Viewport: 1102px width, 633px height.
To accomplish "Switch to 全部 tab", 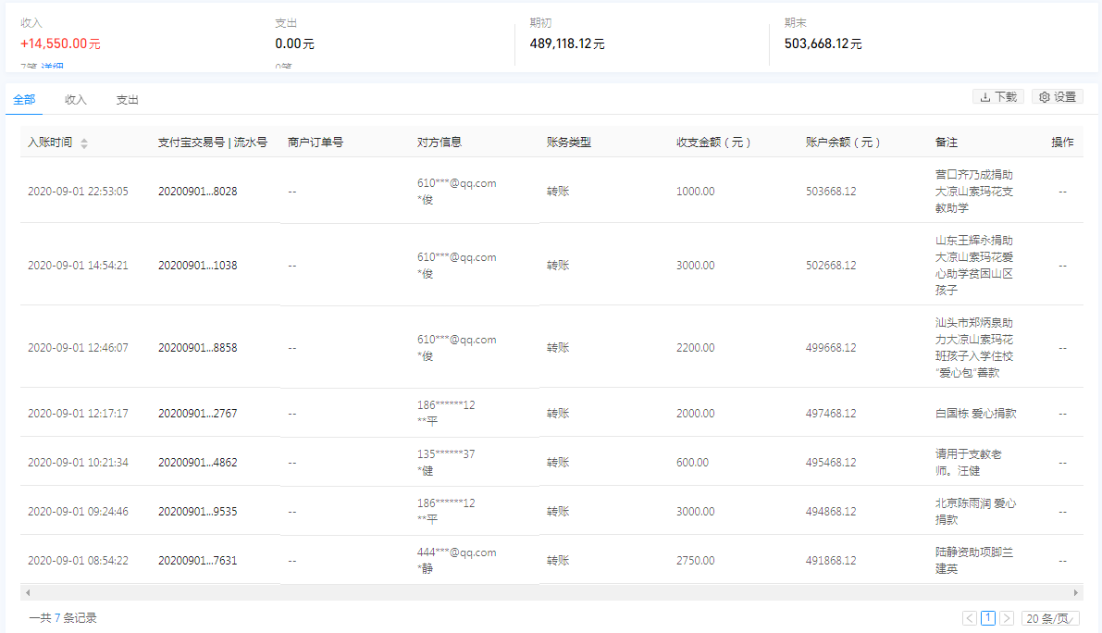I will 24,100.
